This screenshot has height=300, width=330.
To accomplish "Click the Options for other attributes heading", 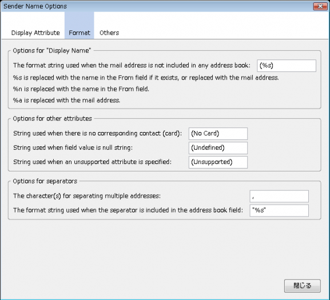I will (x=53, y=118).
